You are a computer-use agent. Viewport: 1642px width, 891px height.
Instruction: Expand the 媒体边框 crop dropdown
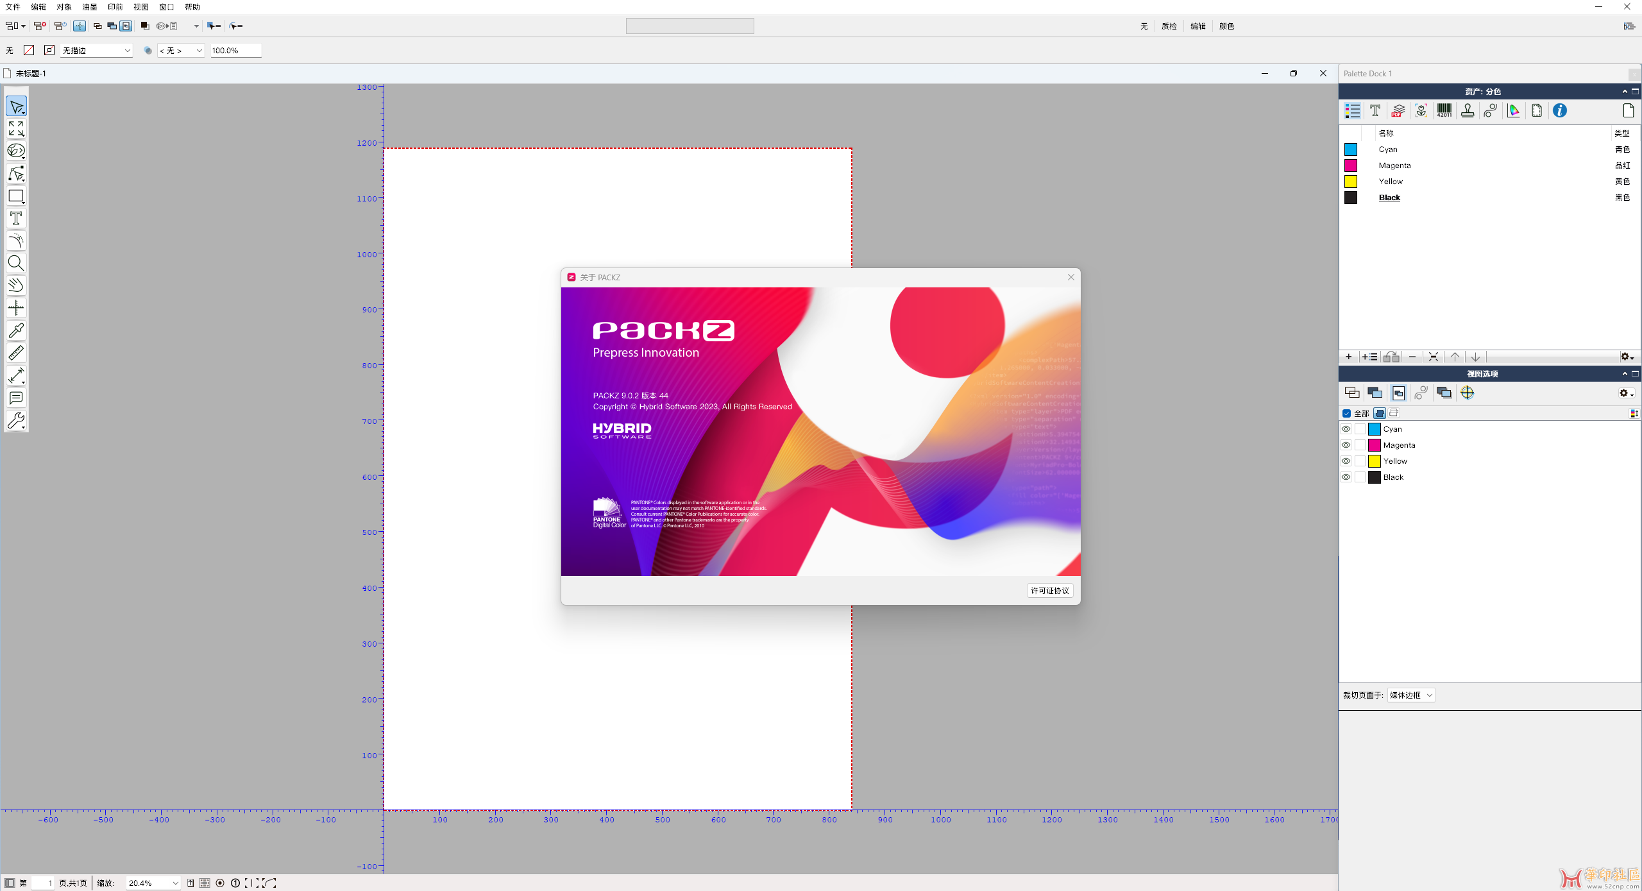pyautogui.click(x=1410, y=695)
